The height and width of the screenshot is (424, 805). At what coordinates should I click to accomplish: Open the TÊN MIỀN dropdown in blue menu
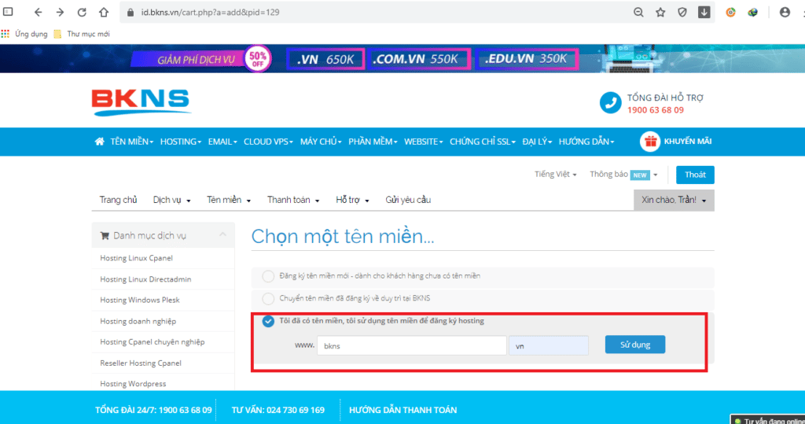click(132, 142)
